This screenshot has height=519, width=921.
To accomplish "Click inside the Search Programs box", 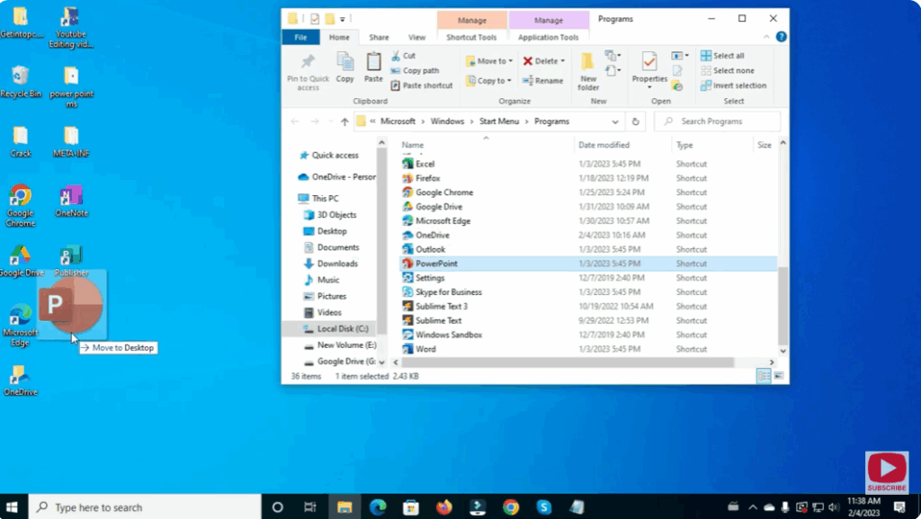I will (718, 121).
